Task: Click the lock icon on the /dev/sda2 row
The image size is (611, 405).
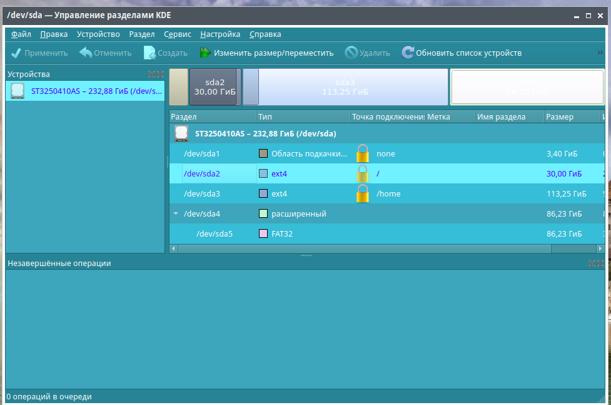Action: [x=362, y=173]
